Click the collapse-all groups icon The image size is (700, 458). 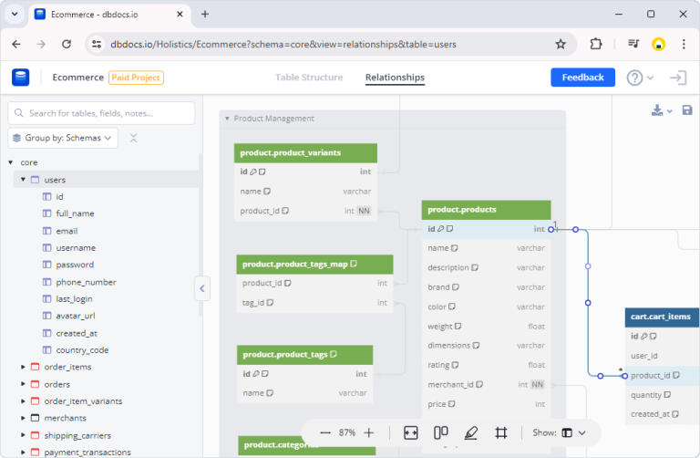point(133,138)
